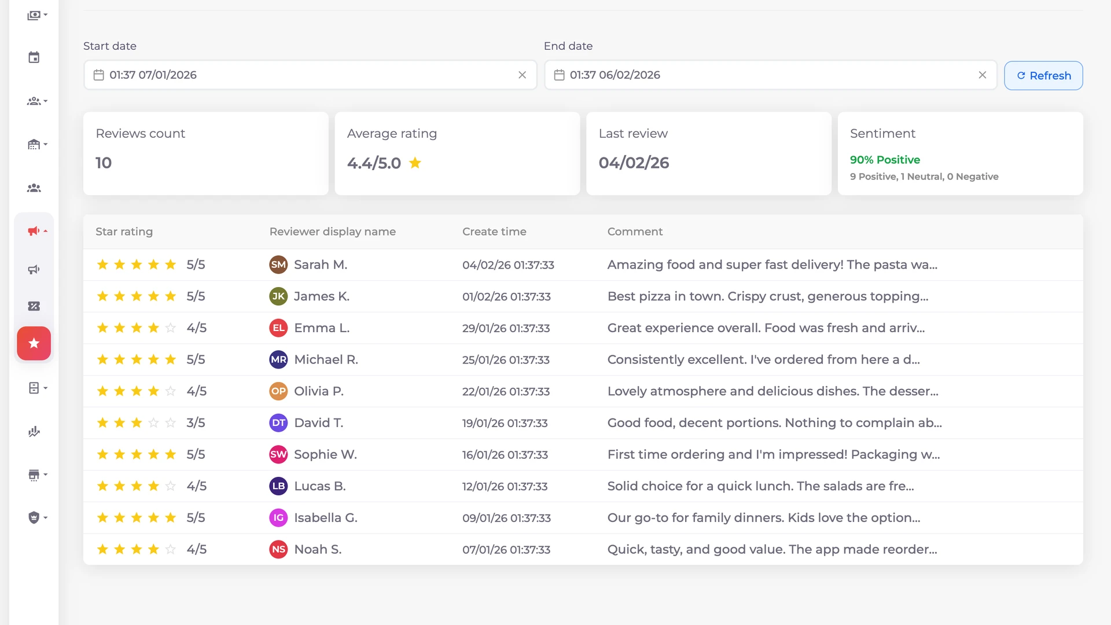Clear the End date value
Image resolution: width=1111 pixels, height=625 pixels.
(982, 75)
